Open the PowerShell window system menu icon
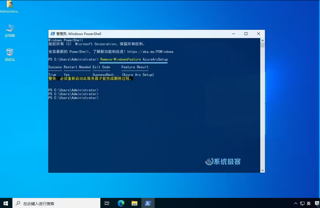 pyautogui.click(x=53, y=34)
